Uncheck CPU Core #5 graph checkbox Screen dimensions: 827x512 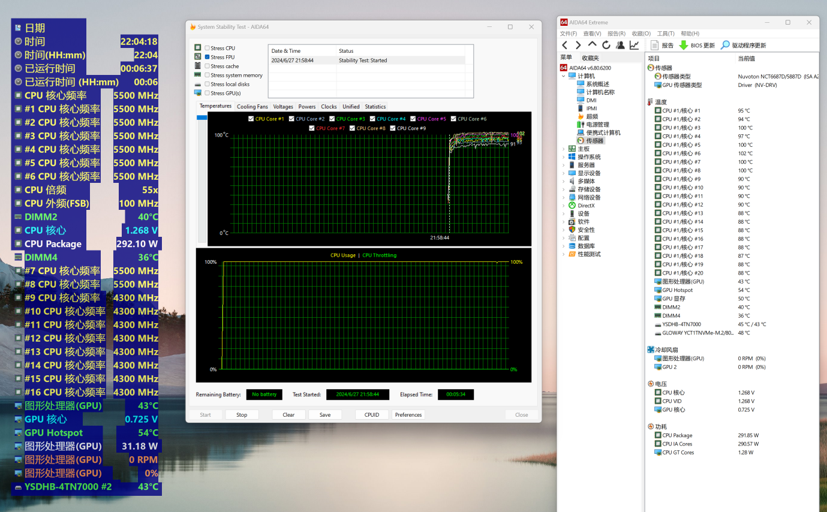pos(413,119)
